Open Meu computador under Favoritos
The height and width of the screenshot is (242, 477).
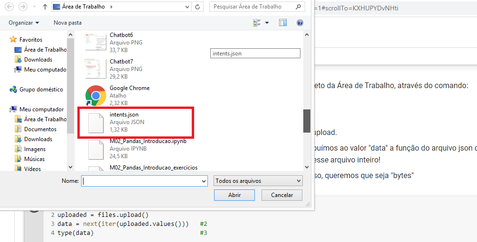(40, 70)
